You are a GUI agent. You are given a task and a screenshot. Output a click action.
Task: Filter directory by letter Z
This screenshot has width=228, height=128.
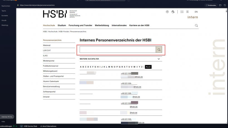(142, 67)
